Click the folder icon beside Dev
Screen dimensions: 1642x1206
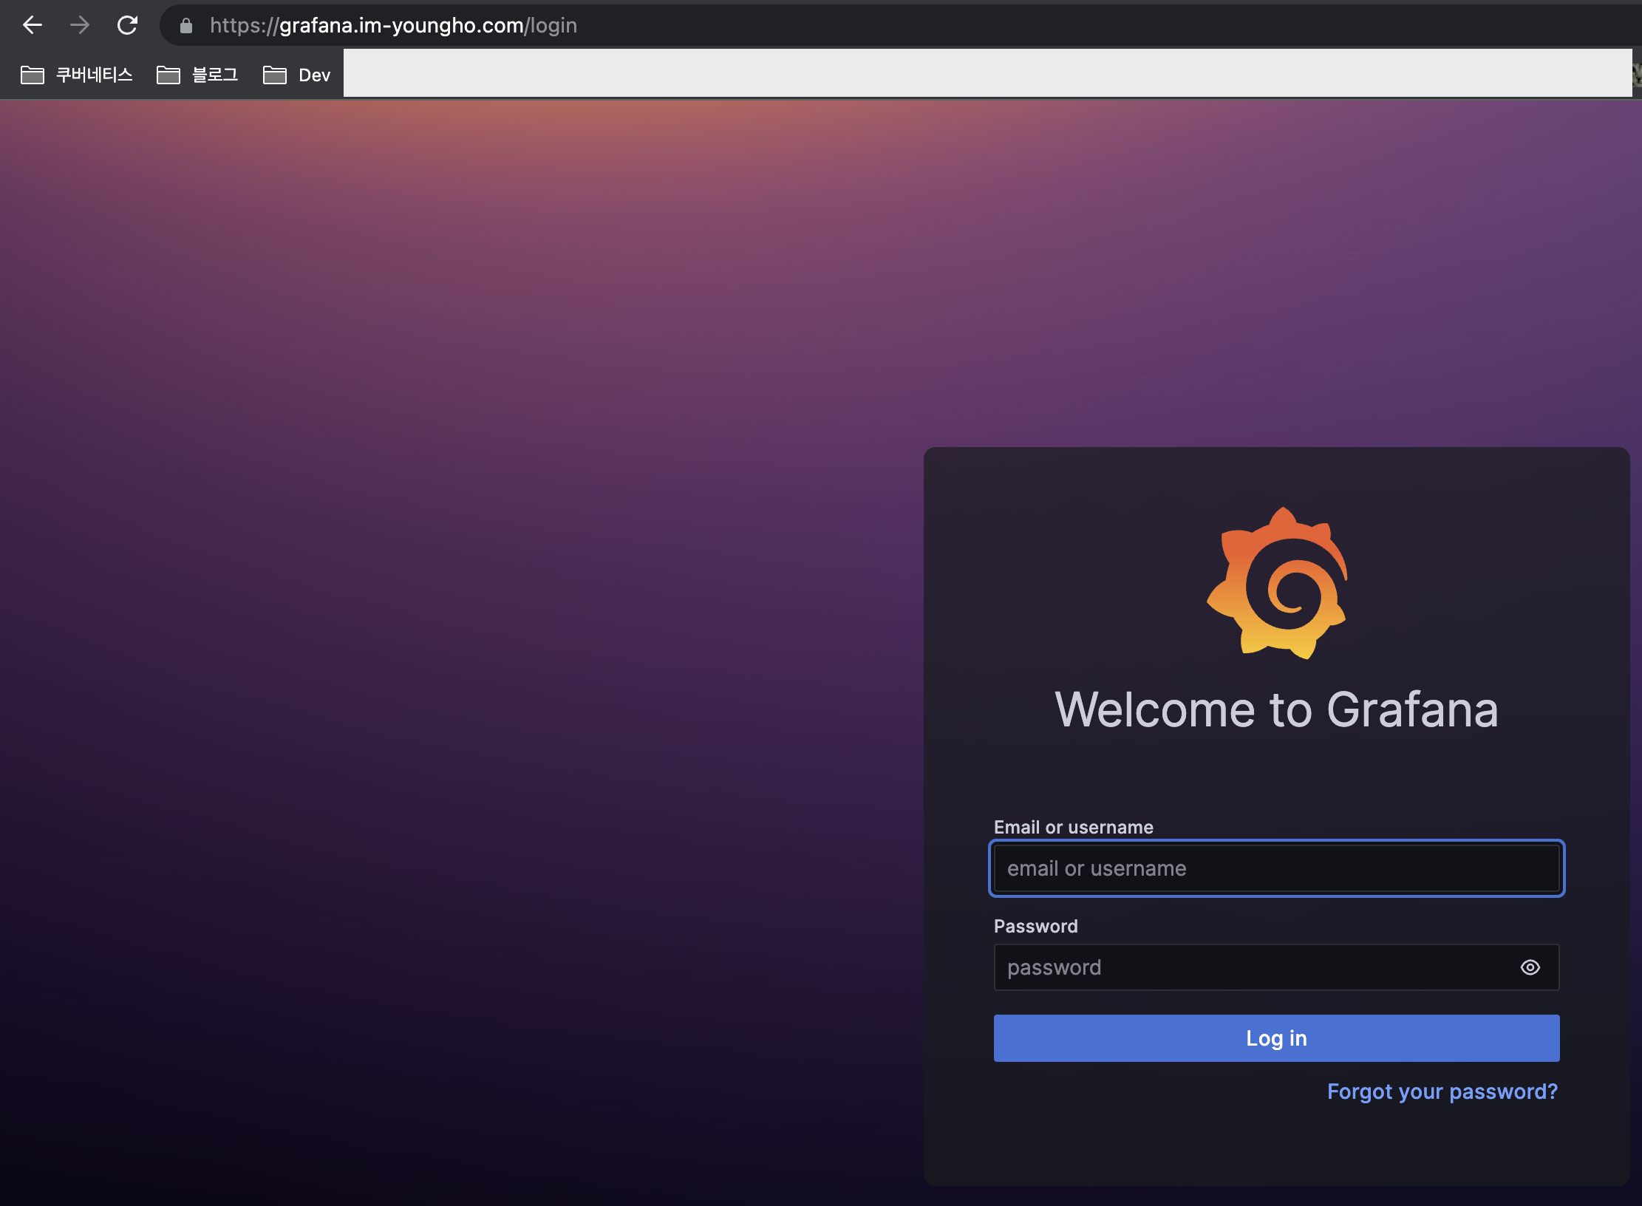(x=275, y=75)
